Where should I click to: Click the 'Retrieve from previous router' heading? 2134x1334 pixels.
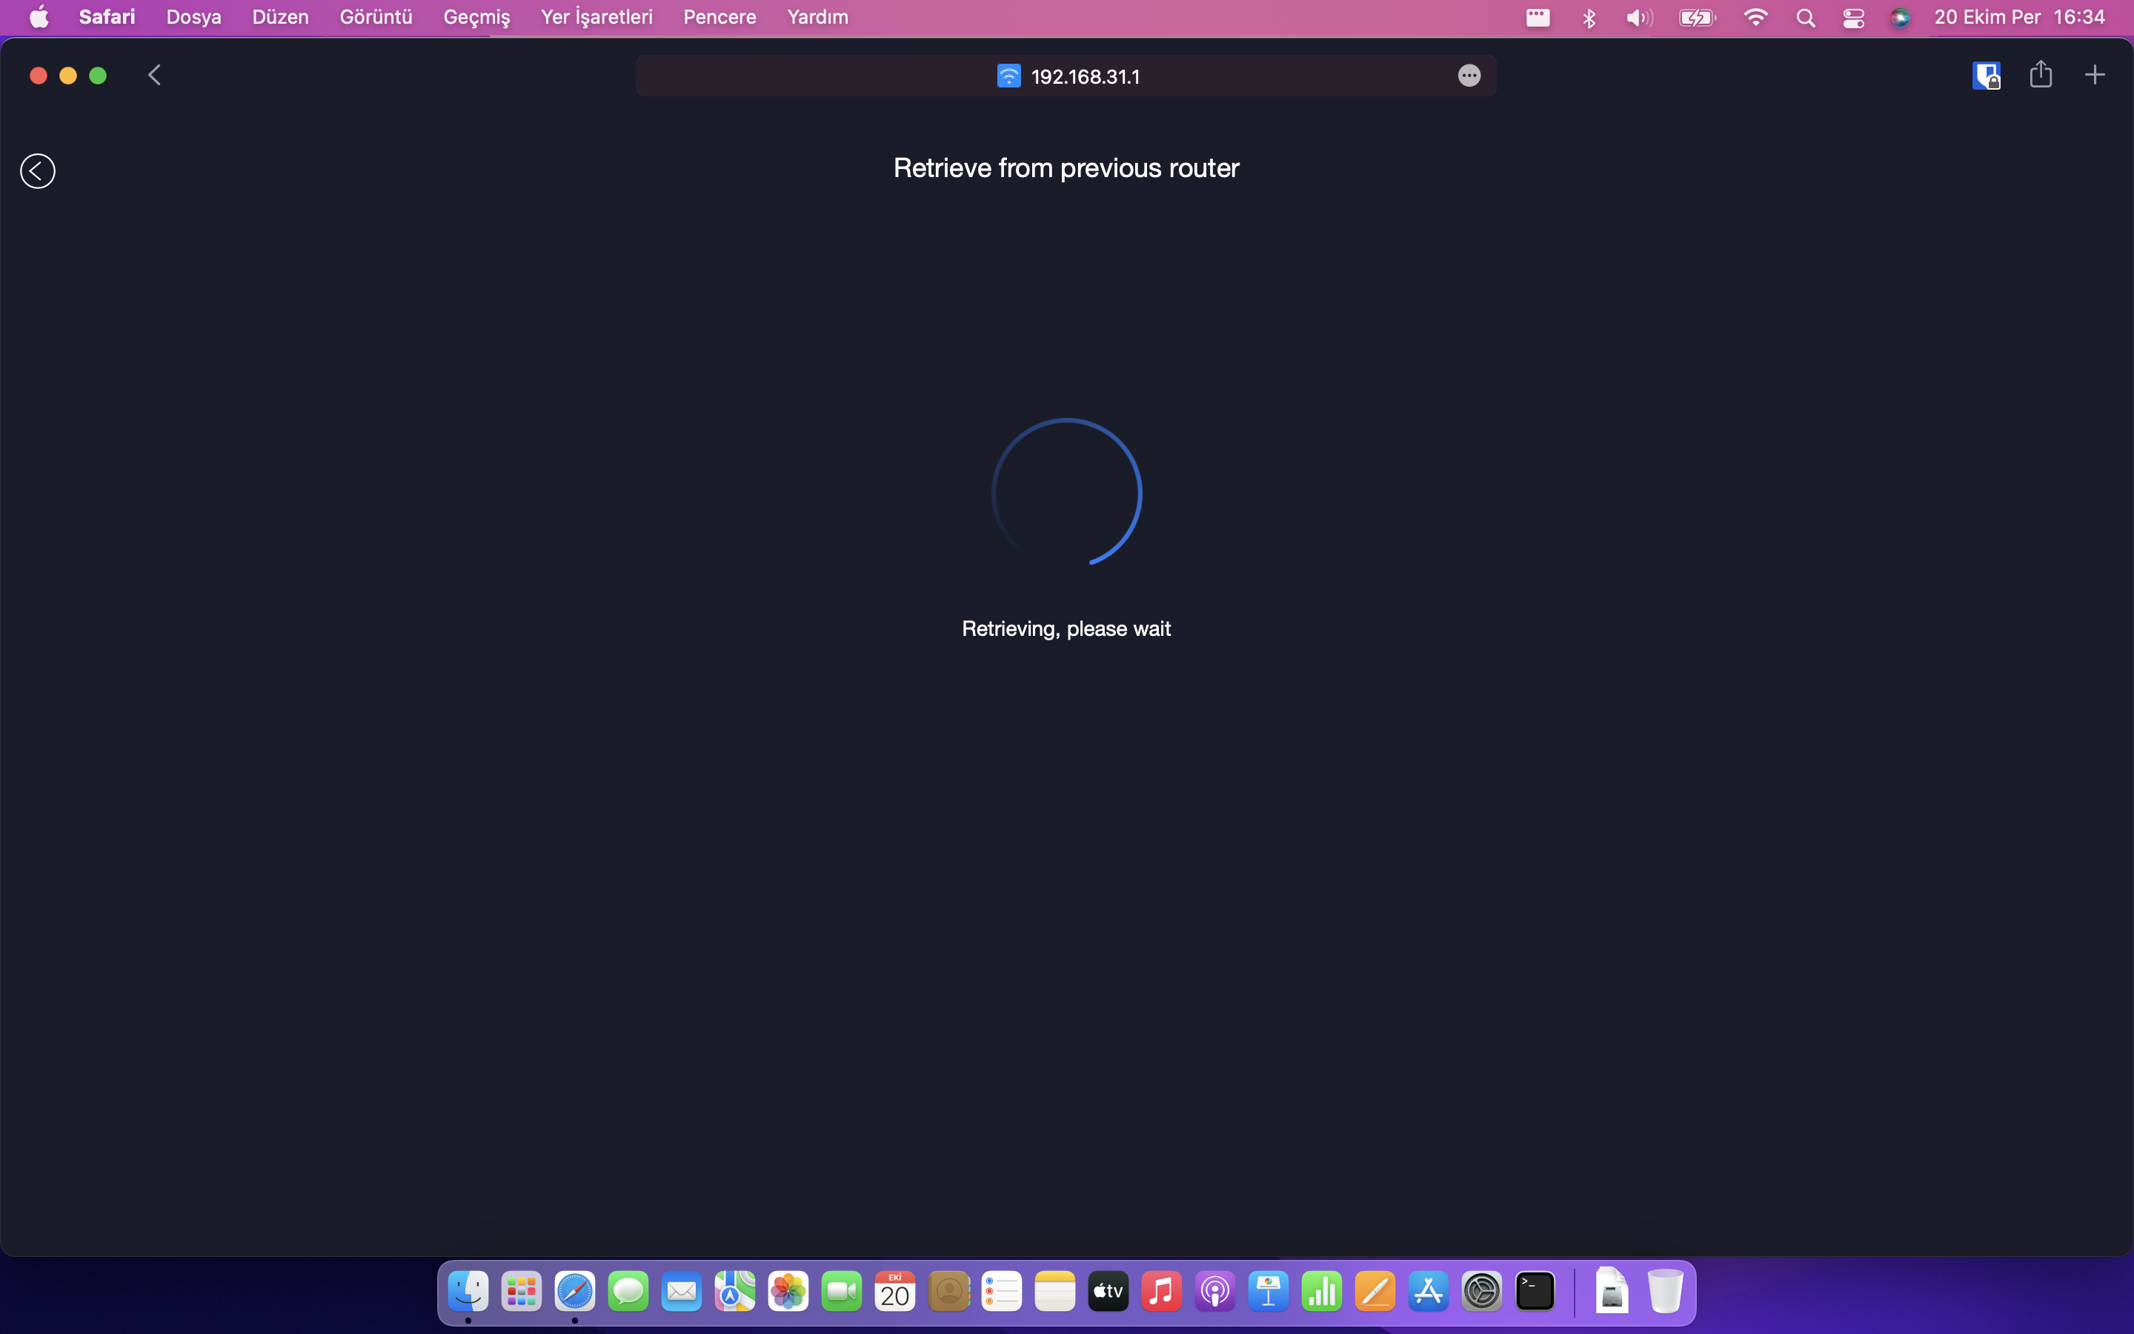coord(1066,167)
